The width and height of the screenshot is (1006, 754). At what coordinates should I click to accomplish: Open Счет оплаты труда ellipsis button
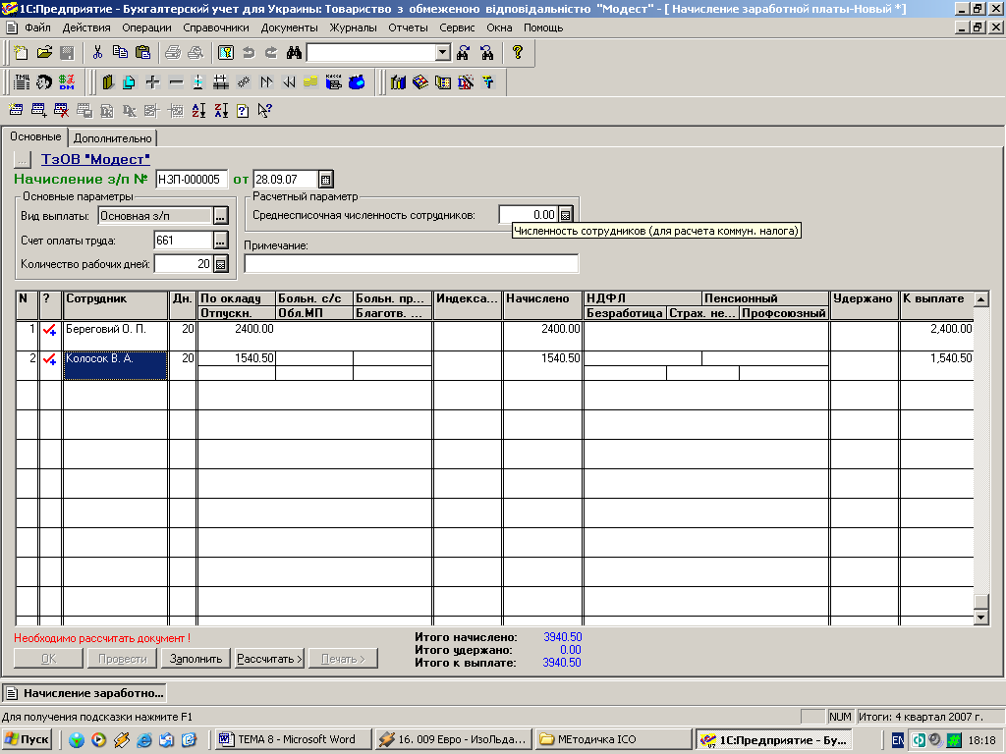pyautogui.click(x=220, y=241)
